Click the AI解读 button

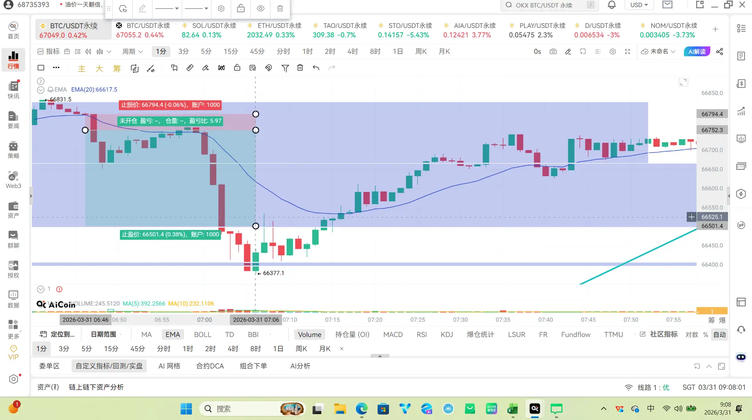click(x=697, y=52)
